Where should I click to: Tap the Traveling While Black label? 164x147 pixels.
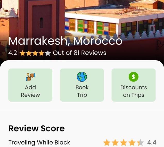tap(39, 142)
